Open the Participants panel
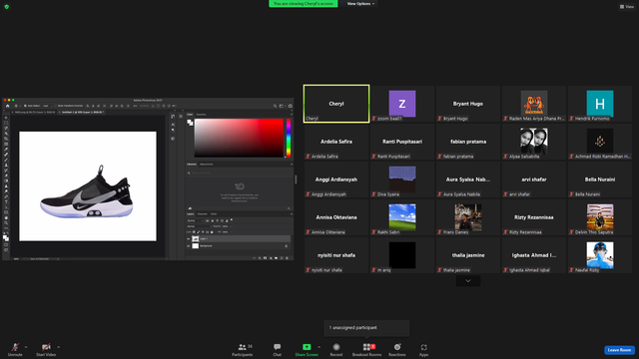The width and height of the screenshot is (639, 359). [x=243, y=349]
